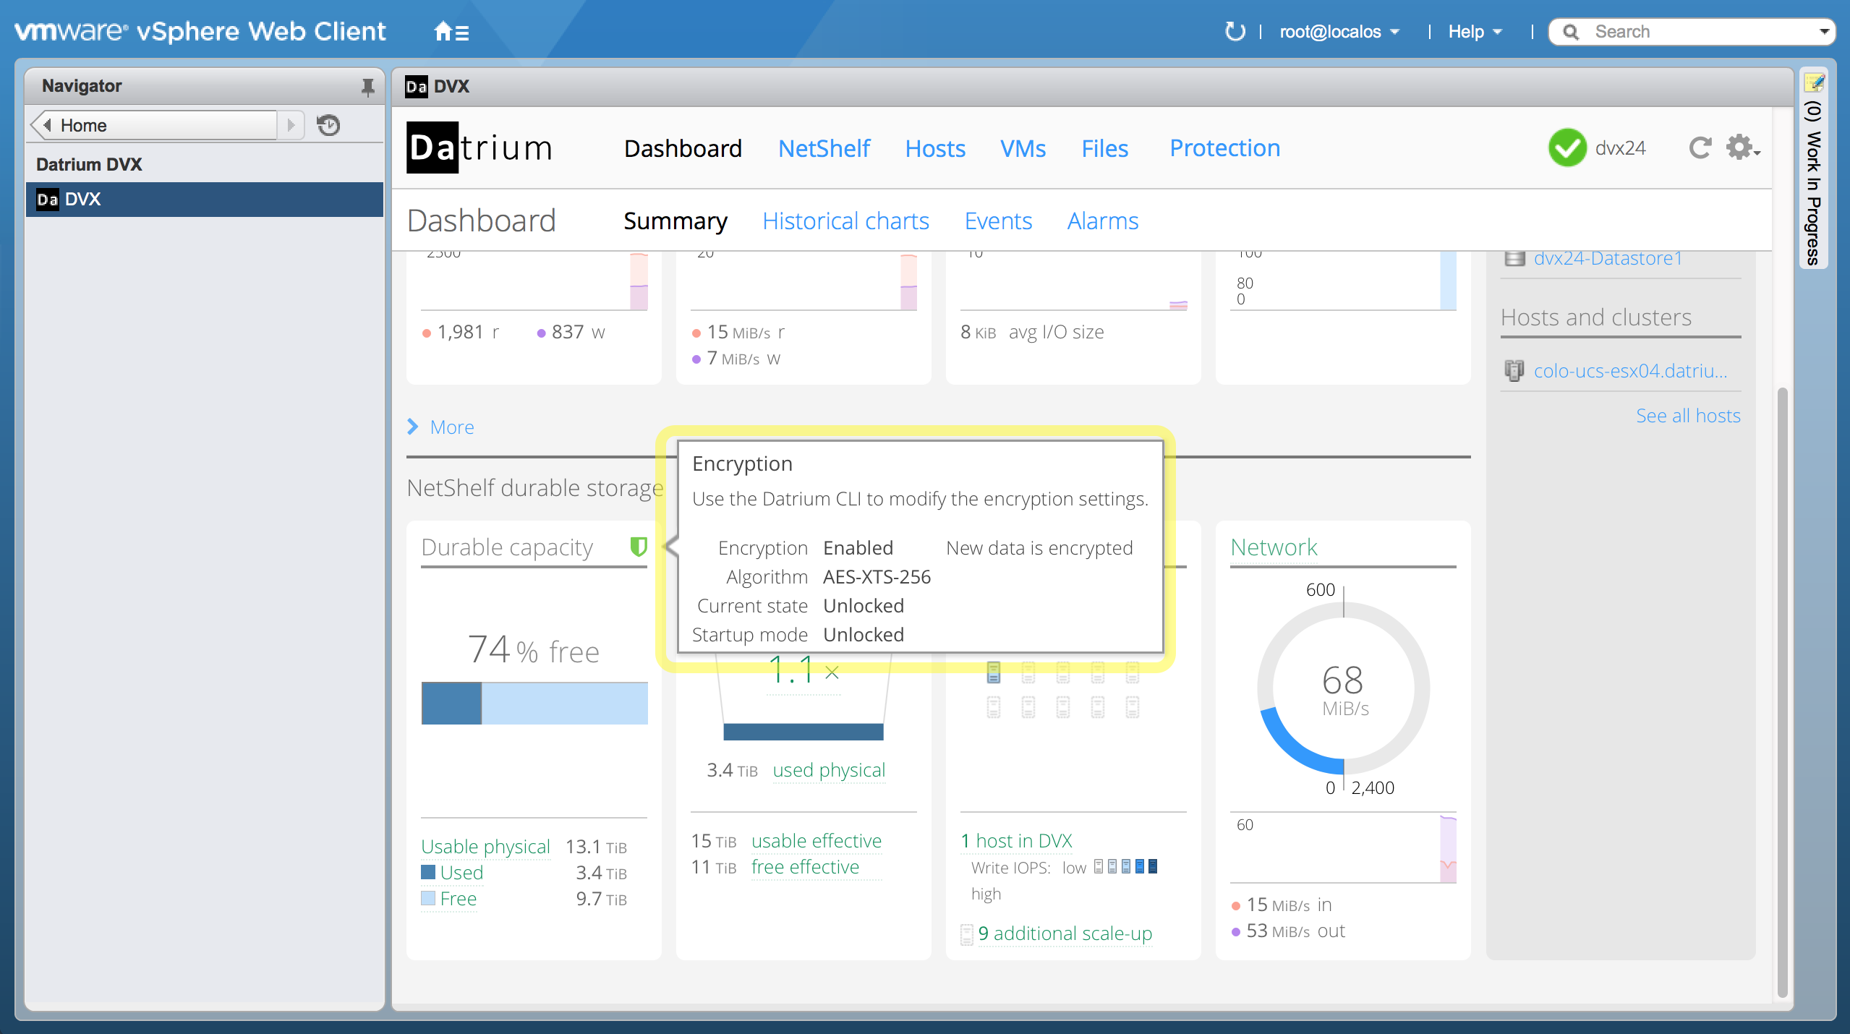Click the Network heading link
This screenshot has width=1850, height=1034.
coord(1274,547)
